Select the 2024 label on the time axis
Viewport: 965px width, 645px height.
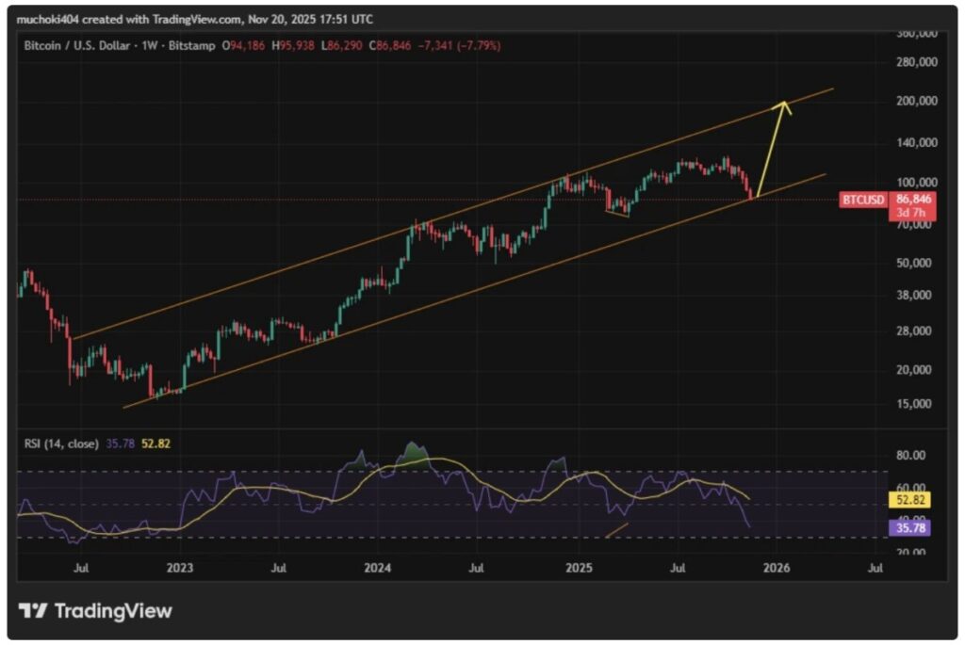pyautogui.click(x=376, y=569)
